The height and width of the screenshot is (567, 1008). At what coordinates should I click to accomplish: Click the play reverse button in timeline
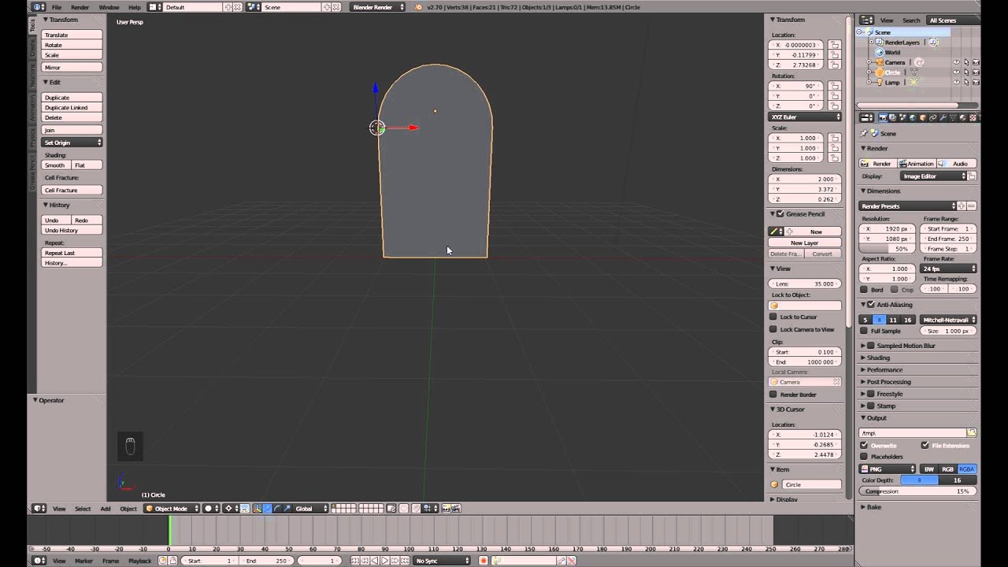pos(375,561)
